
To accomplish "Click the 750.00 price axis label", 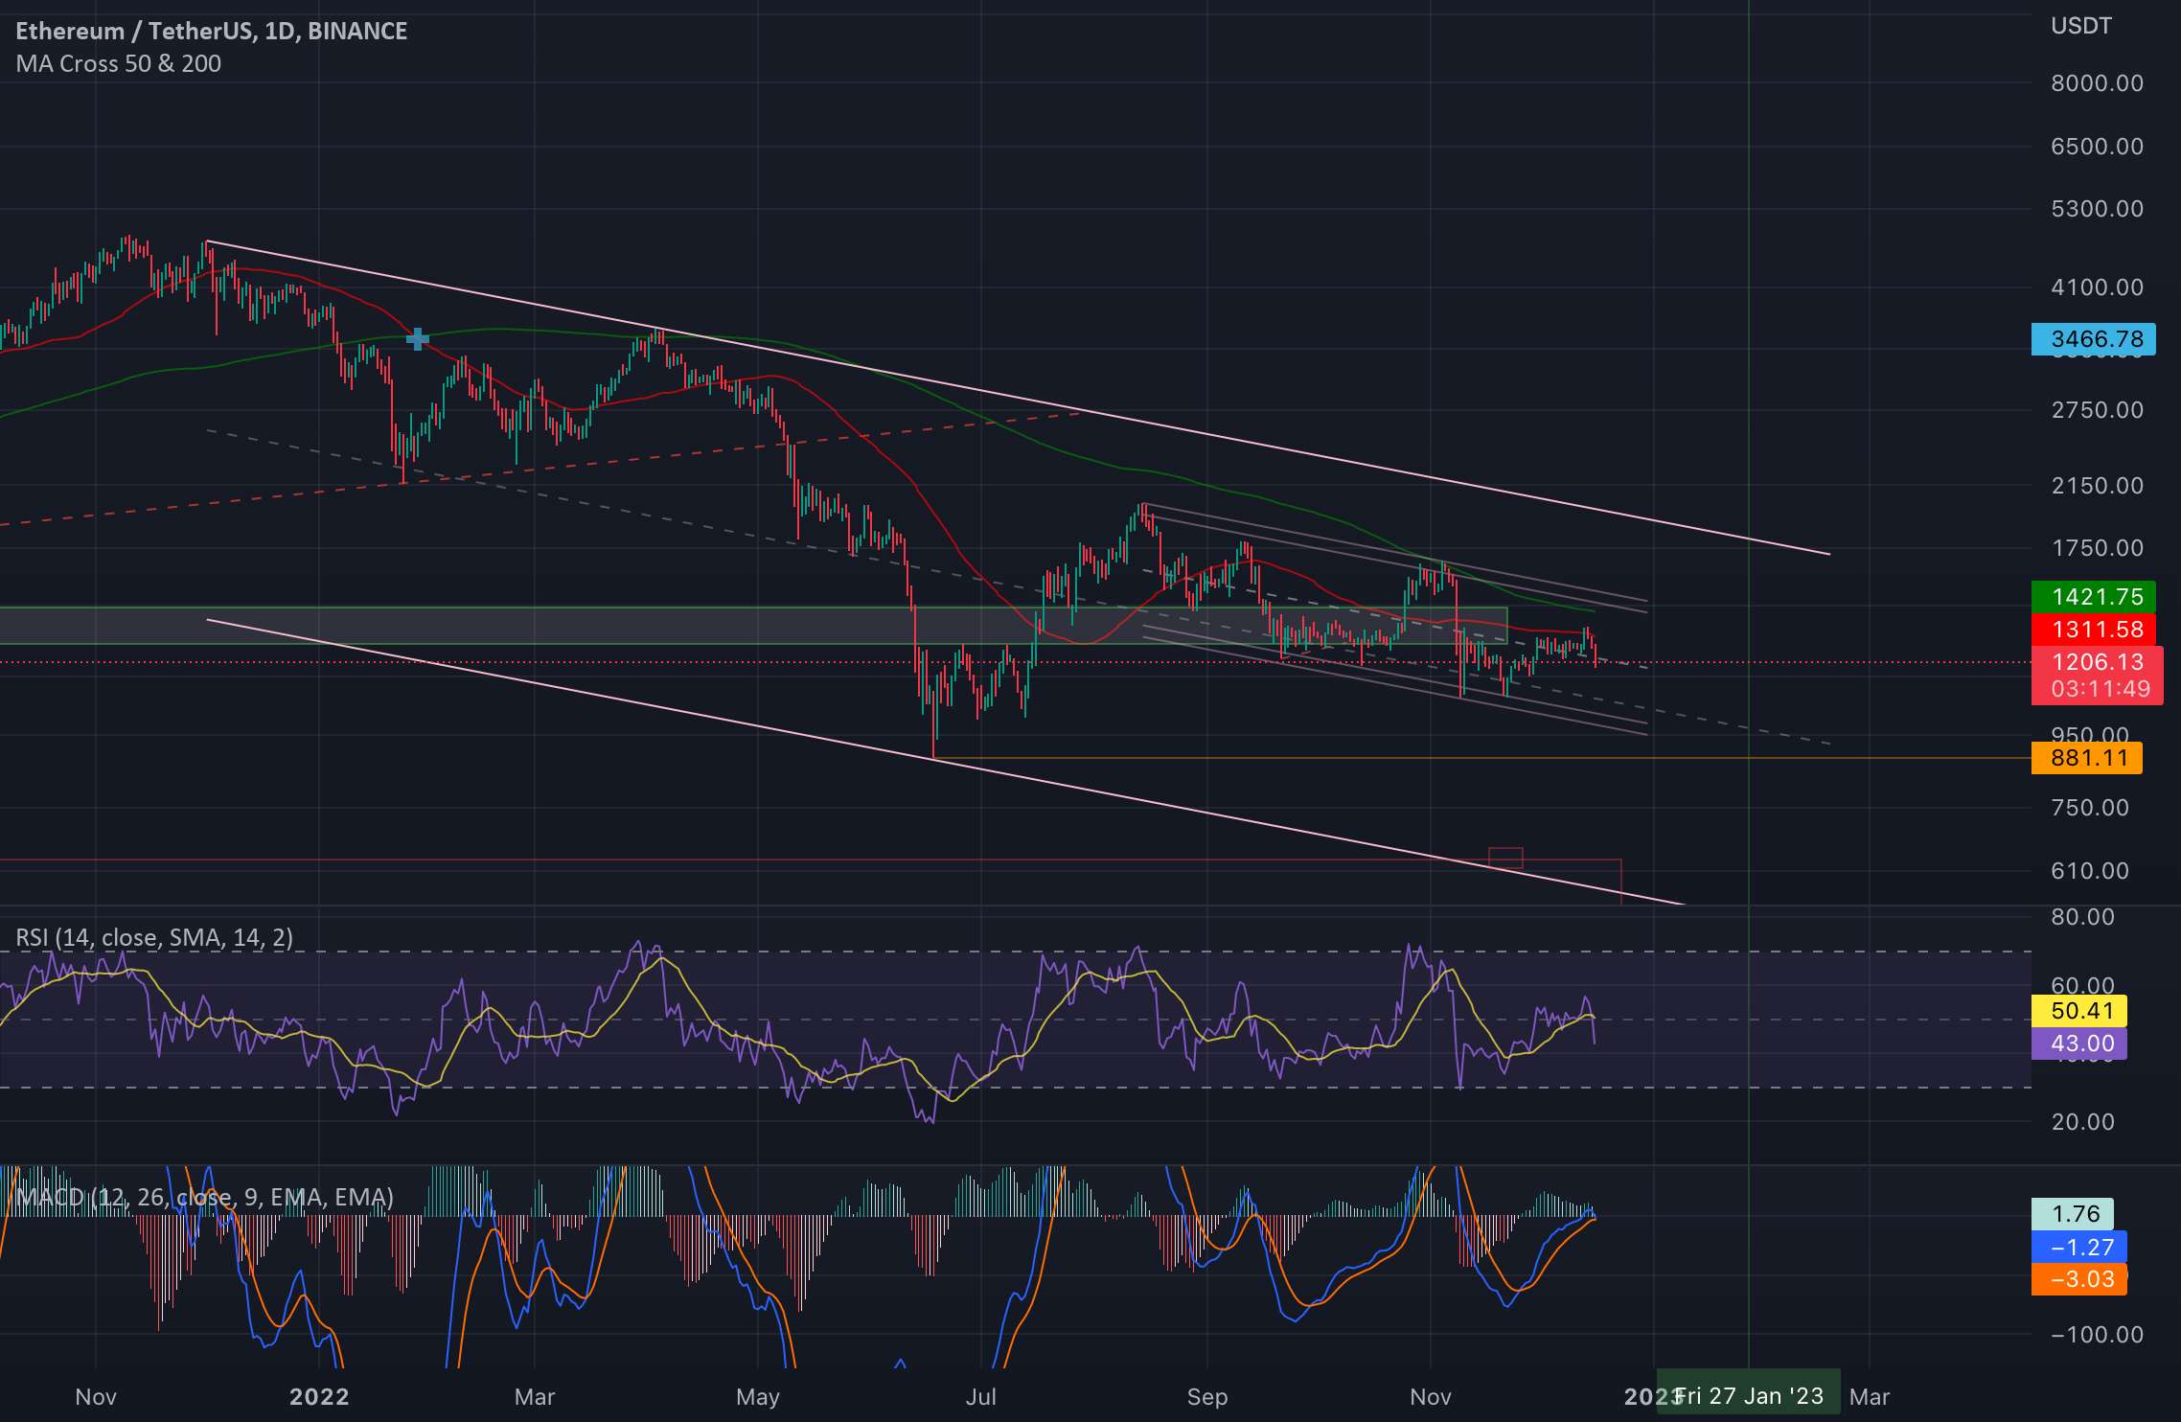I will click(2090, 808).
